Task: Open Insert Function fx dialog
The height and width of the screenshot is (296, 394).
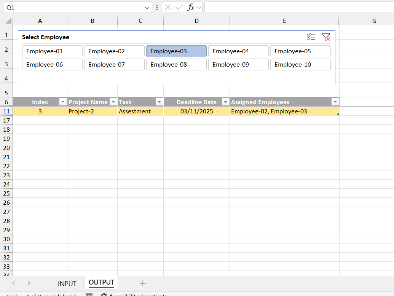Action: click(191, 8)
